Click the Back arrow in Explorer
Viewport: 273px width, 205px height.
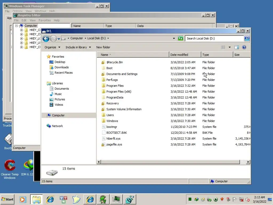(46, 38)
